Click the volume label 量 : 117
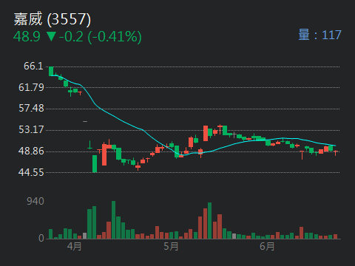355x266 pixels. [319, 35]
